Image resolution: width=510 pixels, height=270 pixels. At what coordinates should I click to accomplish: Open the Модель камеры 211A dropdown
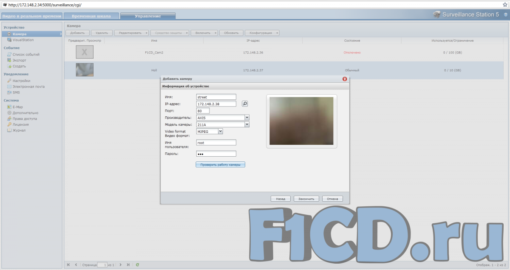[247, 125]
